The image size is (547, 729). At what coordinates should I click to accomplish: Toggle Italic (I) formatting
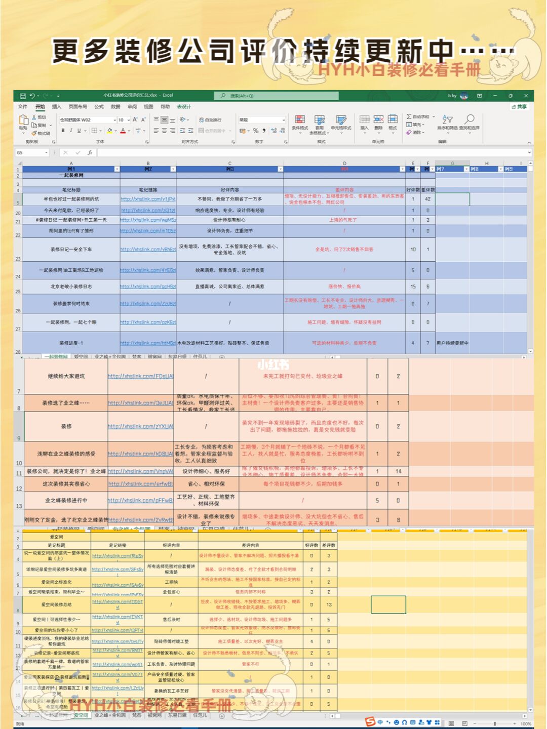[x=71, y=131]
